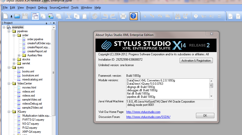
Task: Toggle the Project window toolbar button
Action: click(x=35, y=16)
